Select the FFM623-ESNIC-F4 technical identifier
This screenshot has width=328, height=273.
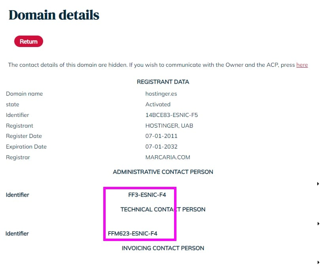(133, 233)
